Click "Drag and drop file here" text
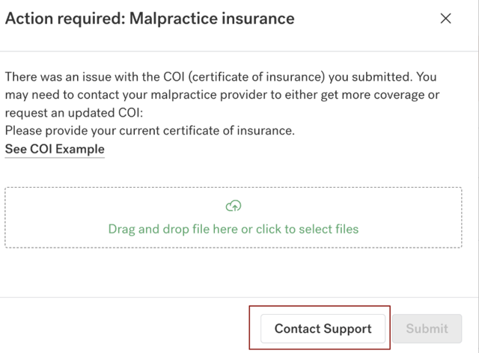 173,229
